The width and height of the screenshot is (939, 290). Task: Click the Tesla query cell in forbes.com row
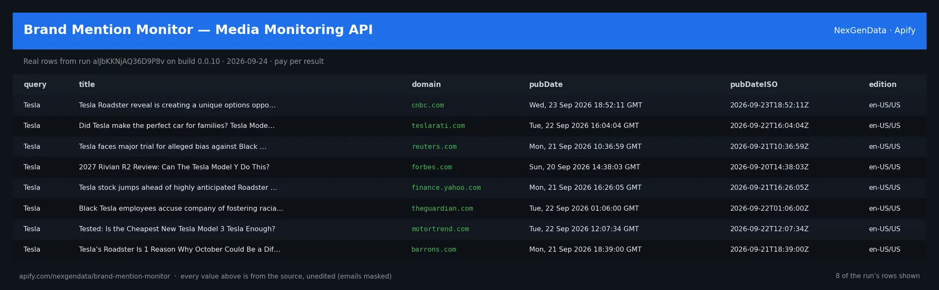tap(32, 167)
